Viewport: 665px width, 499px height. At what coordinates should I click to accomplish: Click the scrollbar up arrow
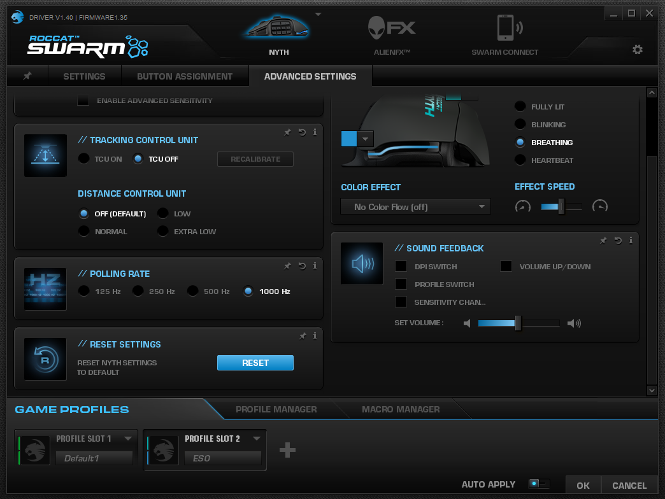652,92
